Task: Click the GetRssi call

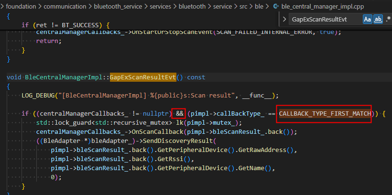Action: (x=171, y=159)
